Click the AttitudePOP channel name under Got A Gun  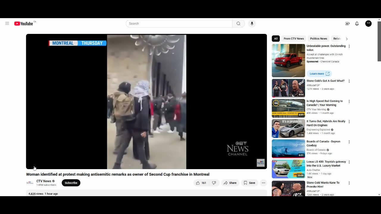[313, 85]
